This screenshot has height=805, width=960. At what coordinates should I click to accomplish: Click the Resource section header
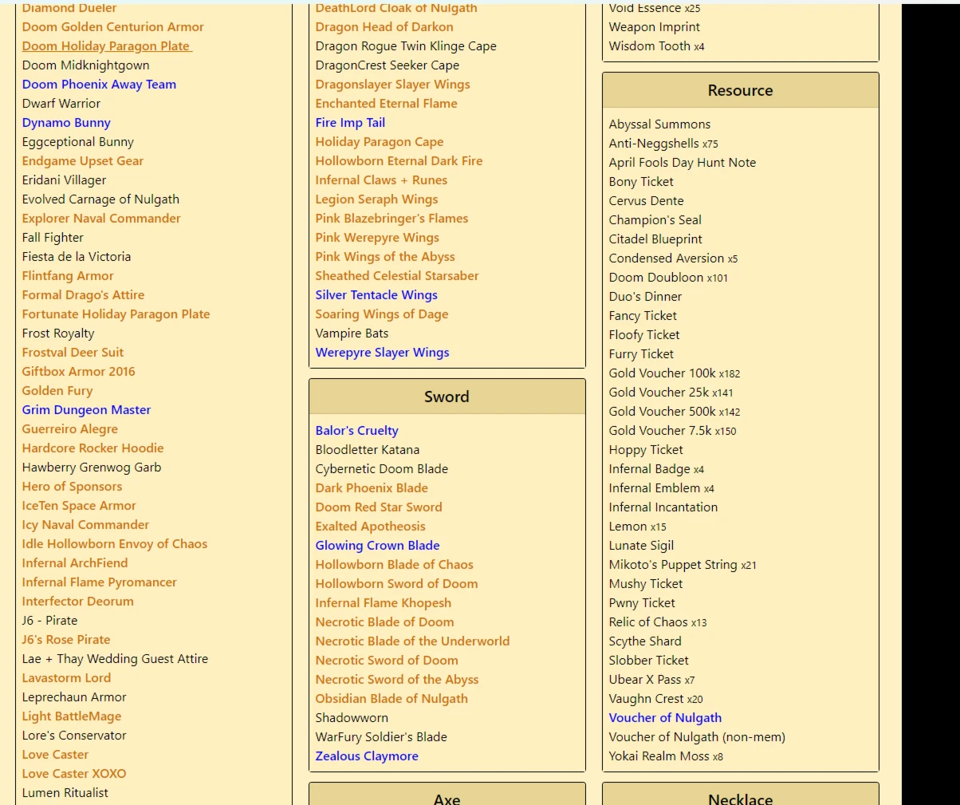tap(740, 90)
